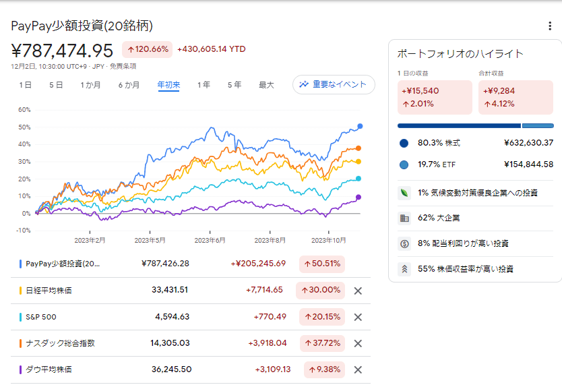Remove S&P 500 comparison with X icon
Image resolution: width=562 pixels, height=387 pixels.
pyautogui.click(x=358, y=317)
